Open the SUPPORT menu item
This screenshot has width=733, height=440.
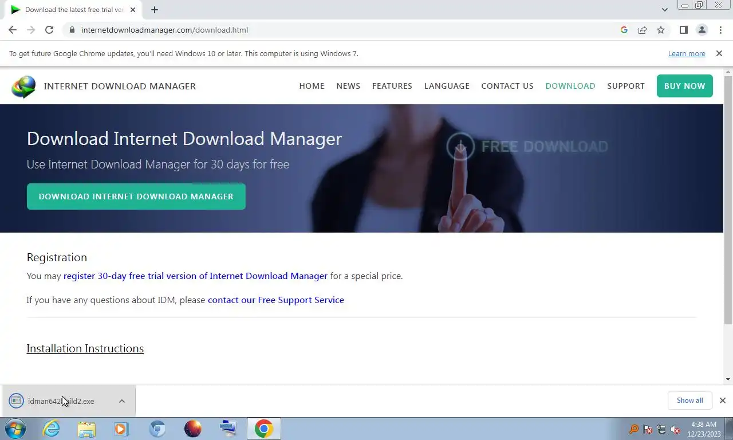(x=626, y=86)
